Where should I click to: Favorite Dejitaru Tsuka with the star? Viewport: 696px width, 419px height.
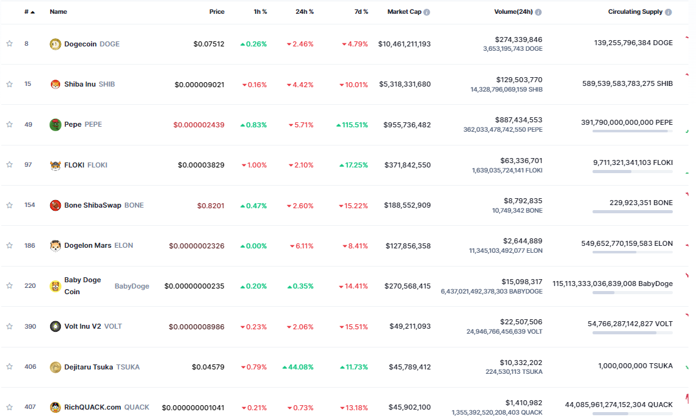click(9, 367)
